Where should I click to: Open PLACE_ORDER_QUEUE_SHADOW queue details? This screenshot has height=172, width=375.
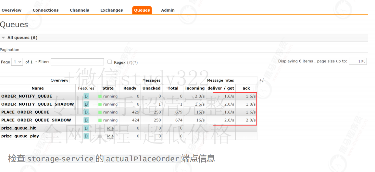(36, 120)
